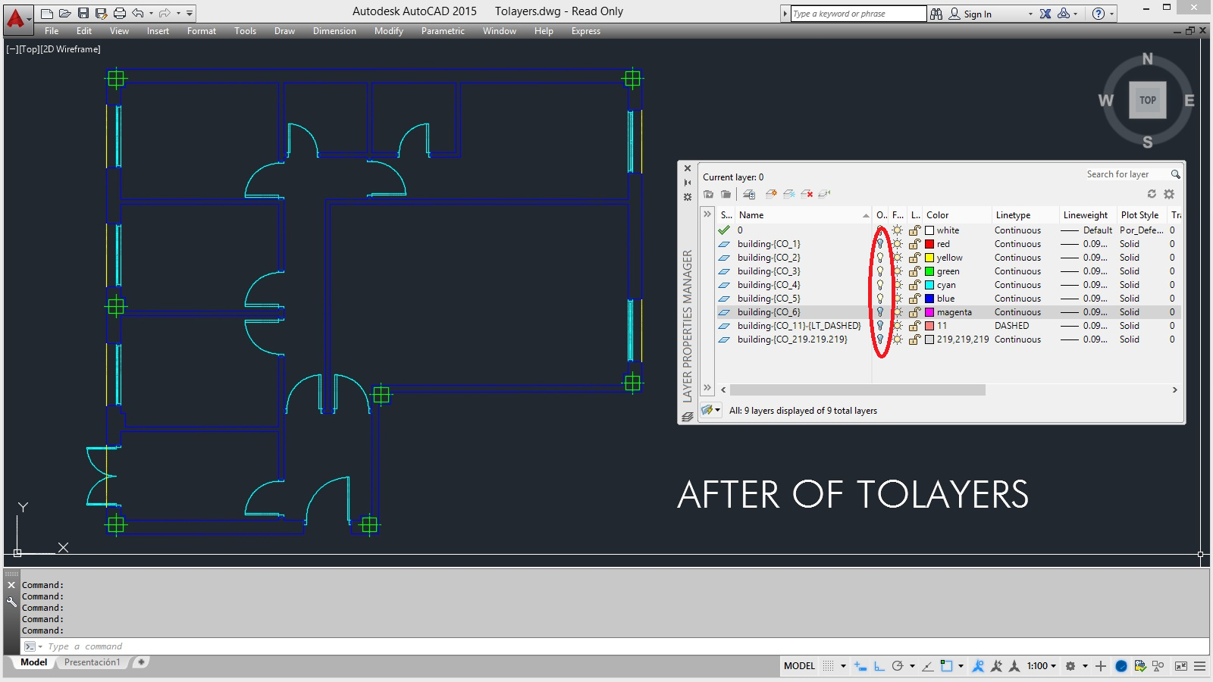Toggle Object Snap in status bar
The width and height of the screenshot is (1213, 682).
946,666
